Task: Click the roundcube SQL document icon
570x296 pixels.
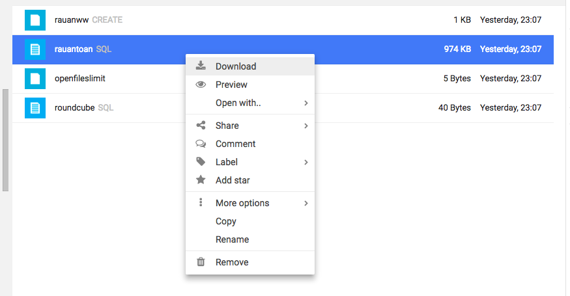Action: tap(35, 108)
